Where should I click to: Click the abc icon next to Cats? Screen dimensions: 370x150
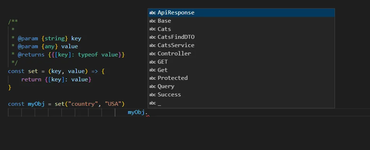click(x=152, y=29)
